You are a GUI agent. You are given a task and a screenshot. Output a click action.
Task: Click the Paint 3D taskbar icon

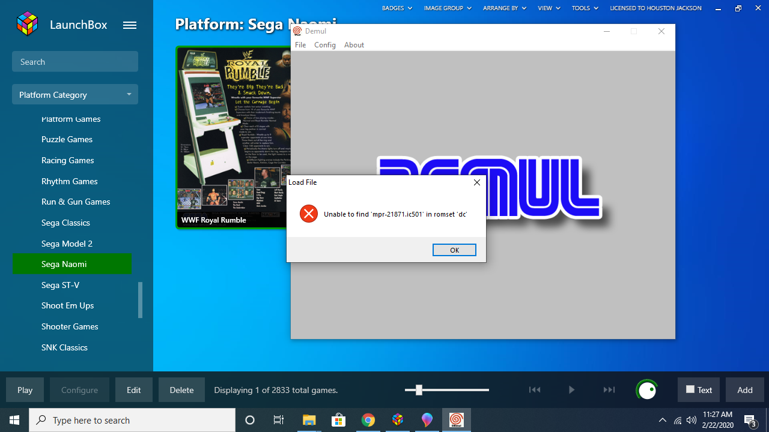(x=427, y=420)
